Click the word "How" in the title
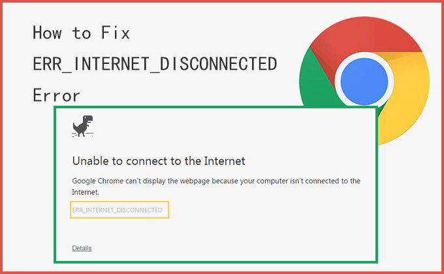 pos(47,33)
